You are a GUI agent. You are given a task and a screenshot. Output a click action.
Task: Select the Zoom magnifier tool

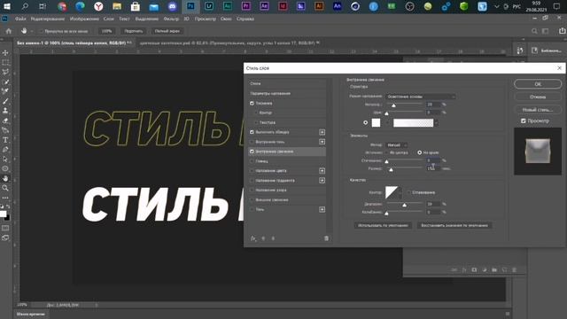pyautogui.click(x=5, y=188)
